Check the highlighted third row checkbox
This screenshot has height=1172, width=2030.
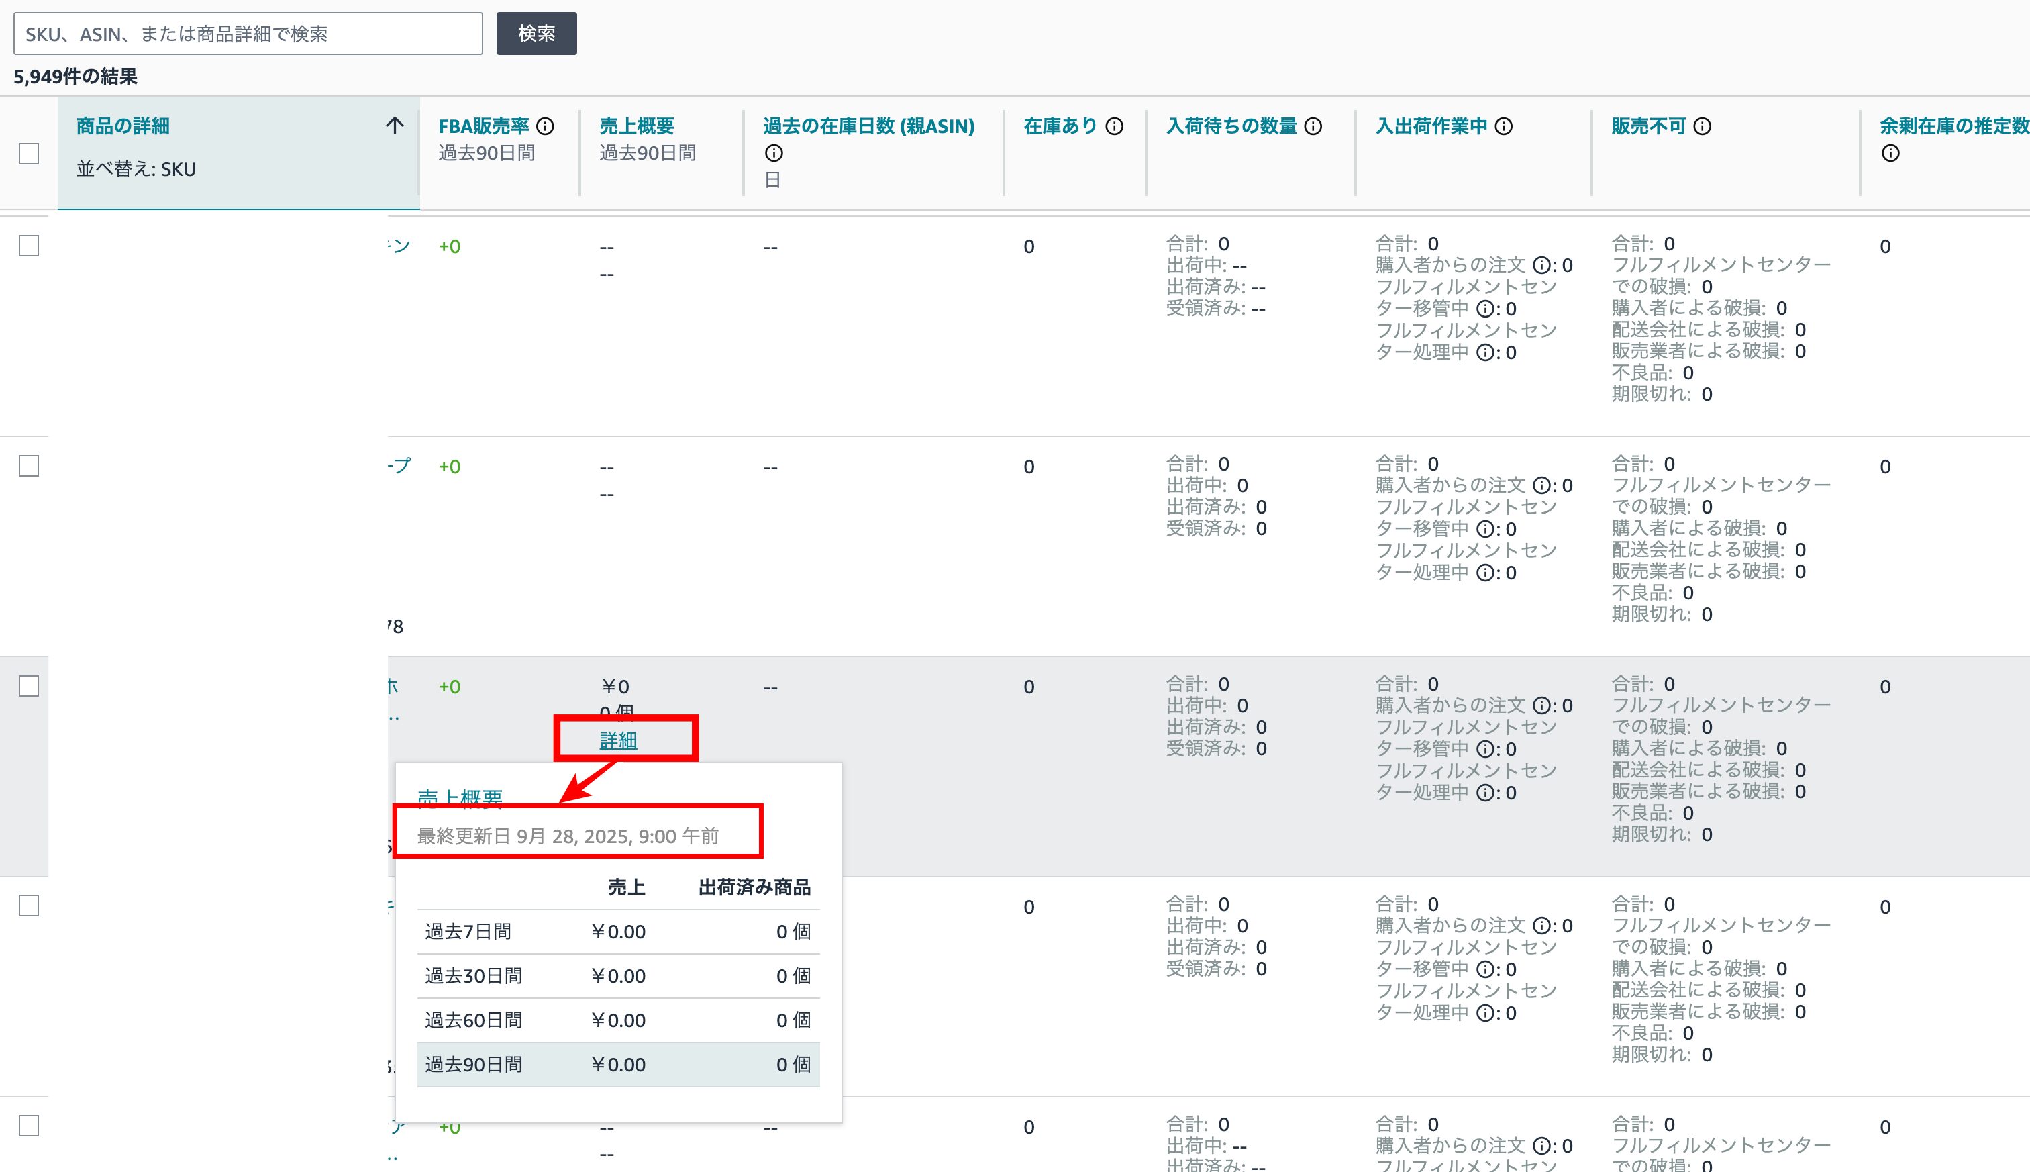click(29, 686)
